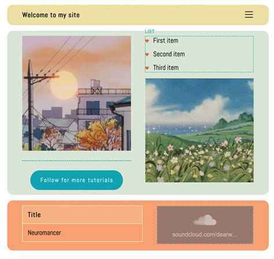Click the Neuromancer table cell
Image resolution: width=274 pixels, height=259 pixels.
coord(83,232)
